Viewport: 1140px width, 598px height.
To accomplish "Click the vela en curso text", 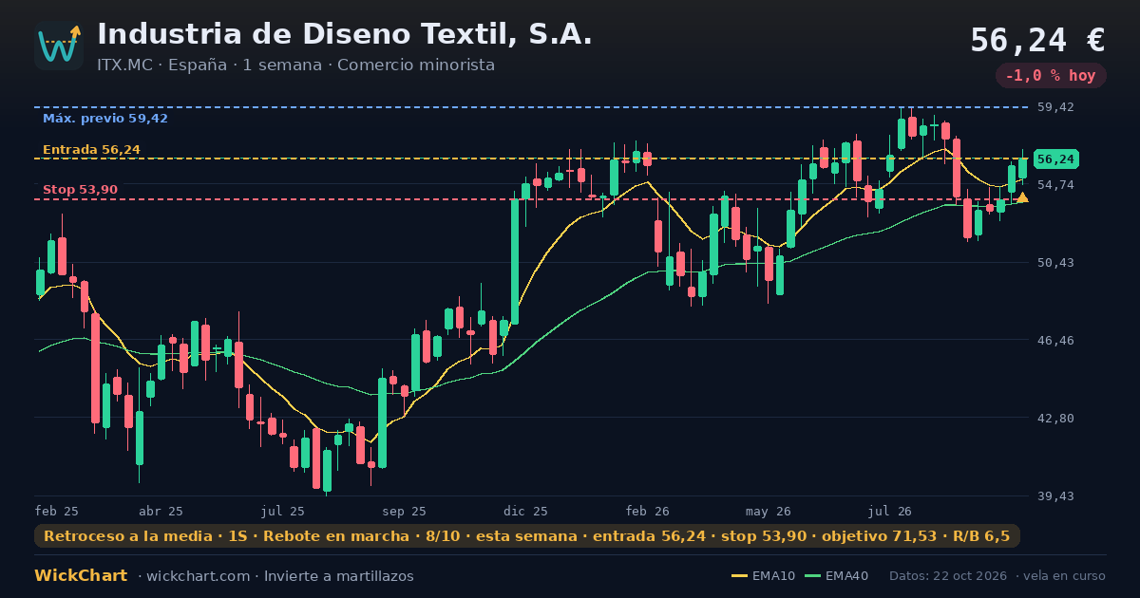I will tap(1066, 576).
